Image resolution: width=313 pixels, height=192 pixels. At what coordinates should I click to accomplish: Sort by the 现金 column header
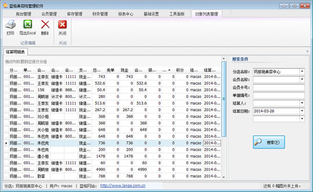click(127, 70)
